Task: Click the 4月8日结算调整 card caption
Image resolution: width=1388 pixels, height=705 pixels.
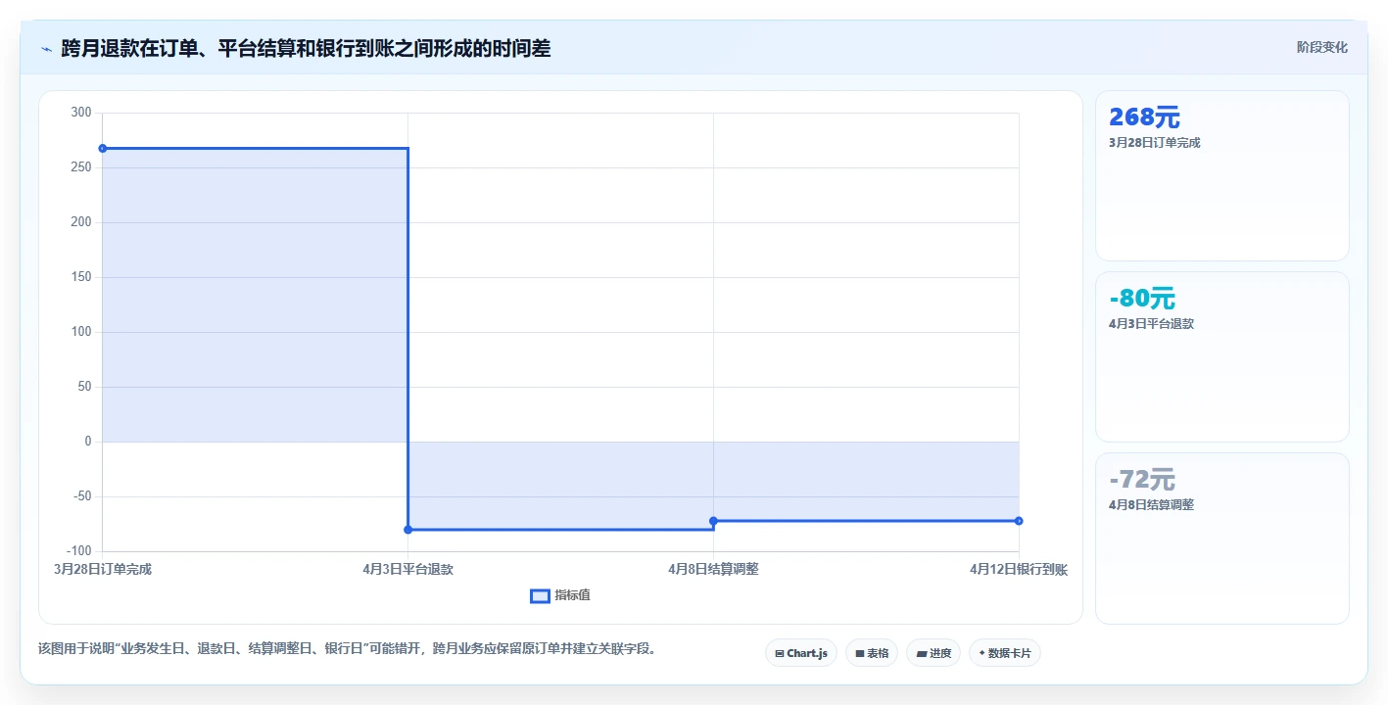Action: 1151,505
